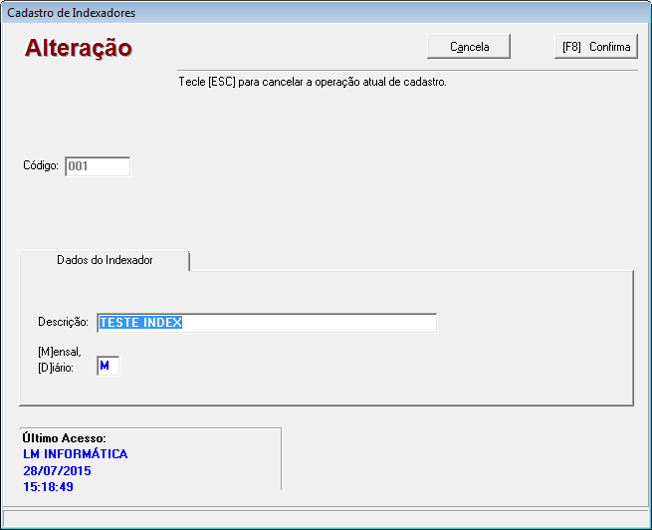Focus the Descrição field containing TESTE INDEX
The width and height of the screenshot is (652, 530).
tap(267, 323)
